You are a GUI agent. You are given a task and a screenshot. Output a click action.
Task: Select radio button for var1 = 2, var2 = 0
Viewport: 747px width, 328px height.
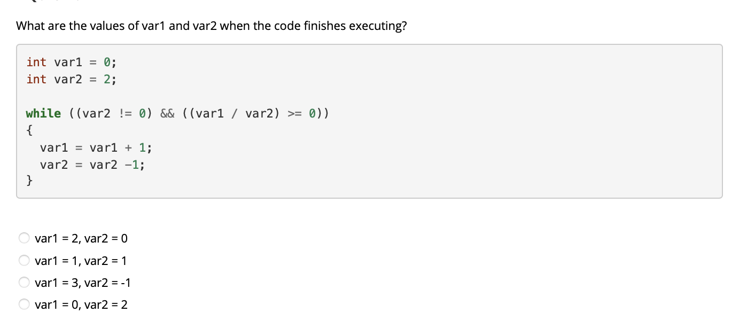tap(24, 238)
